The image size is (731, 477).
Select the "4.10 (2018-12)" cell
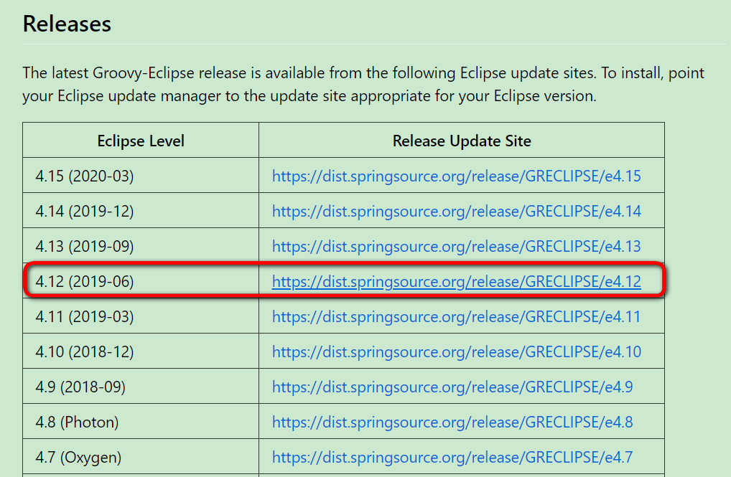(x=141, y=351)
